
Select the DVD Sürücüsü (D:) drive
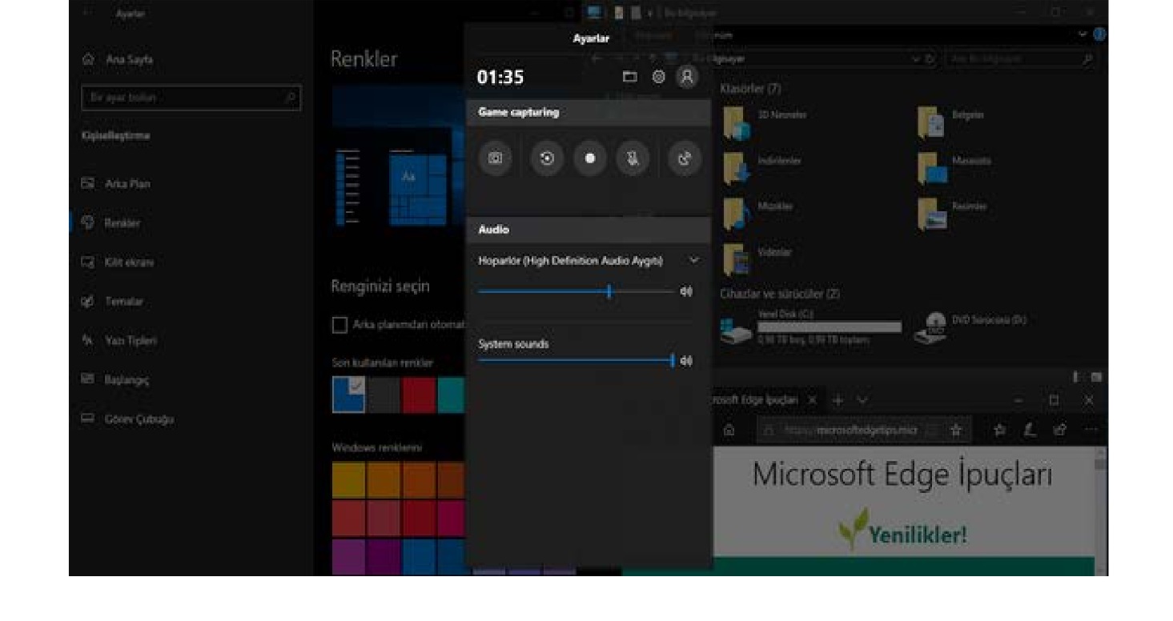point(970,327)
